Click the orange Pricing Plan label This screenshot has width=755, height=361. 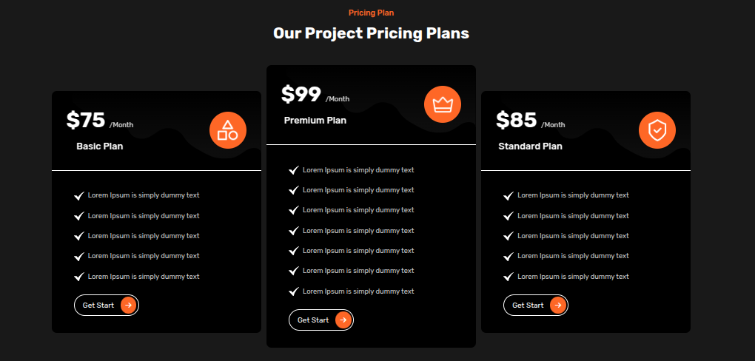pyautogui.click(x=371, y=13)
